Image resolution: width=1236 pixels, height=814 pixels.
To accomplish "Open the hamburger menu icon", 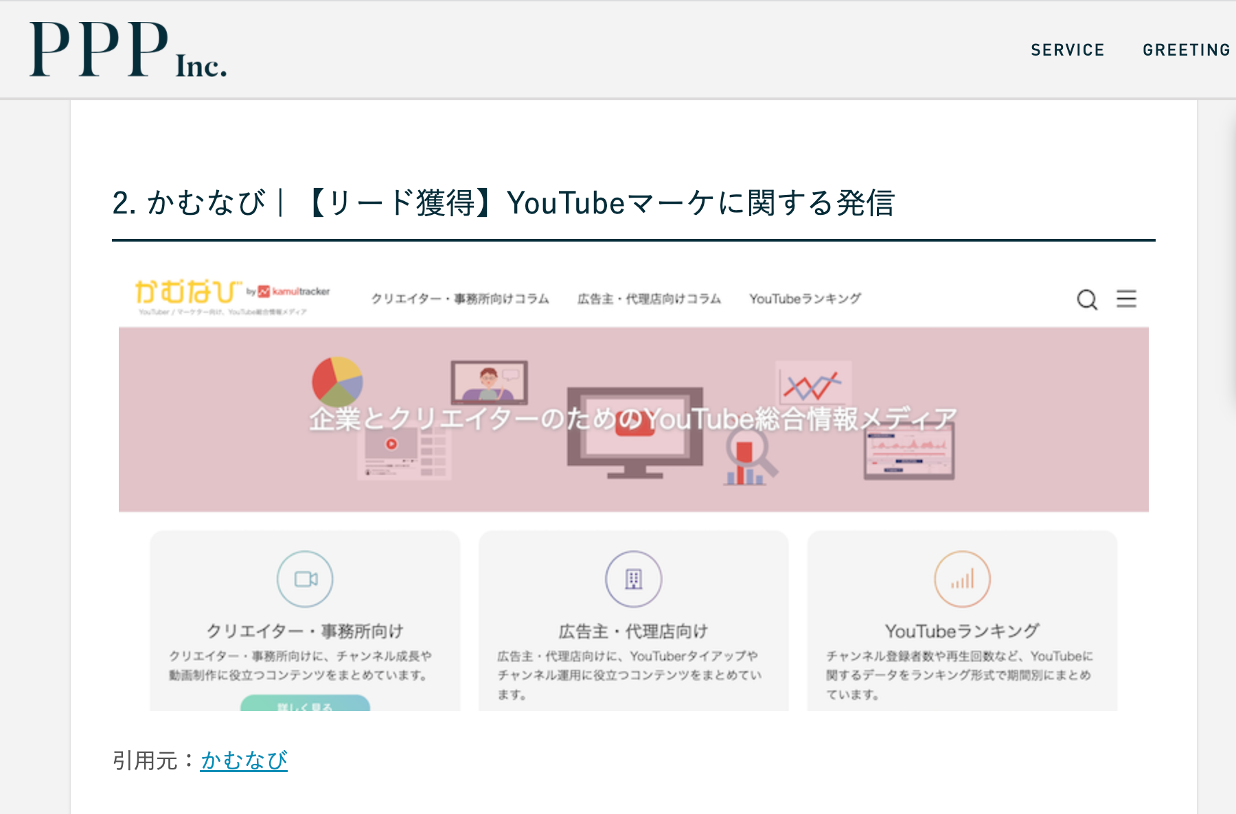I will pyautogui.click(x=1126, y=299).
